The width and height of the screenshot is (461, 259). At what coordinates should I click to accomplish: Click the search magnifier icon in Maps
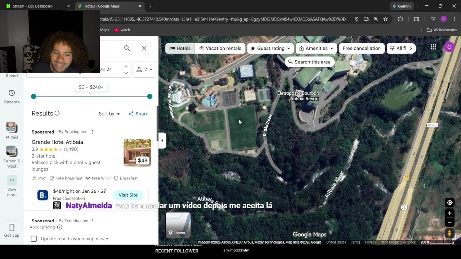point(127,48)
